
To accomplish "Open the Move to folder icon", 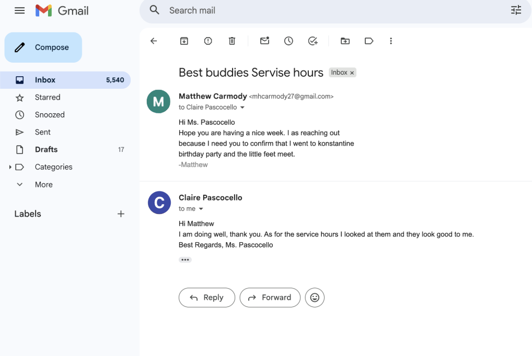I will (x=345, y=41).
